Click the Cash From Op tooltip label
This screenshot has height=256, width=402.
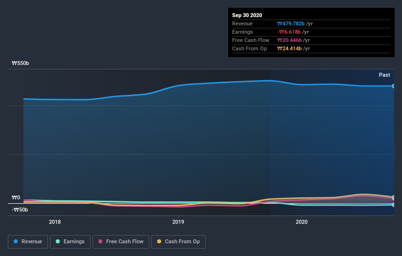click(249, 48)
